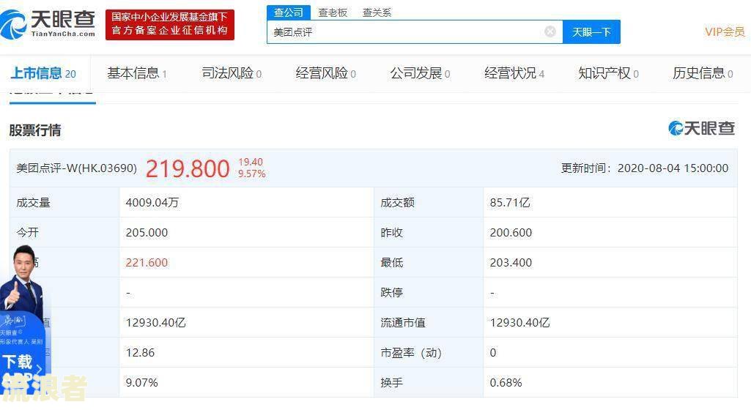Click the 最低 label cell
Image resolution: width=751 pixels, height=410 pixels.
click(x=428, y=263)
